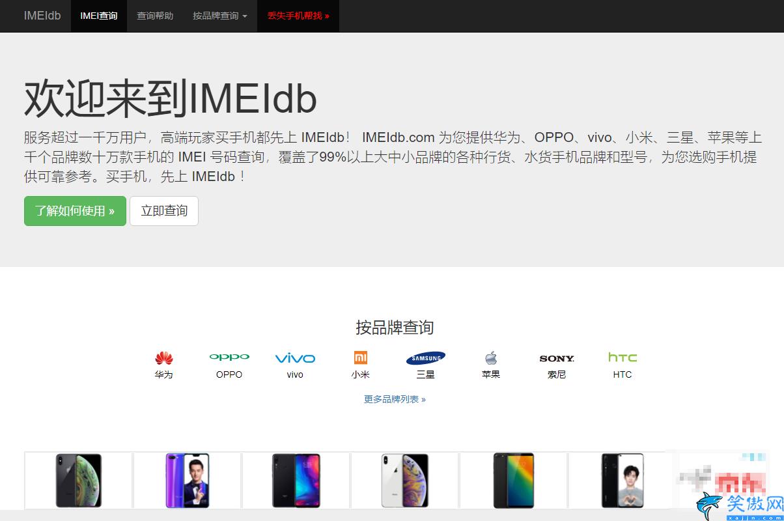Open the purple-blue phone thumbnail with man
Viewport: 784px width, 521px height.
(188, 481)
